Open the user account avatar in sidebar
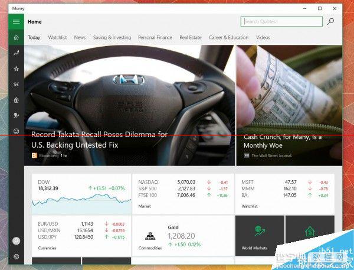 (17, 241)
